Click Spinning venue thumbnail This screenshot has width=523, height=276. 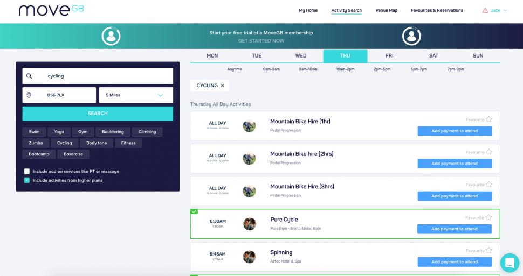249,257
